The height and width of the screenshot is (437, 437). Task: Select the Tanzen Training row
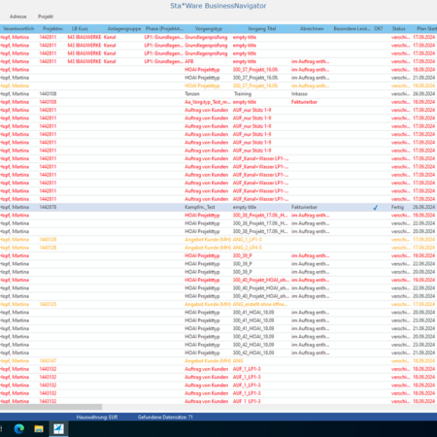[218, 94]
